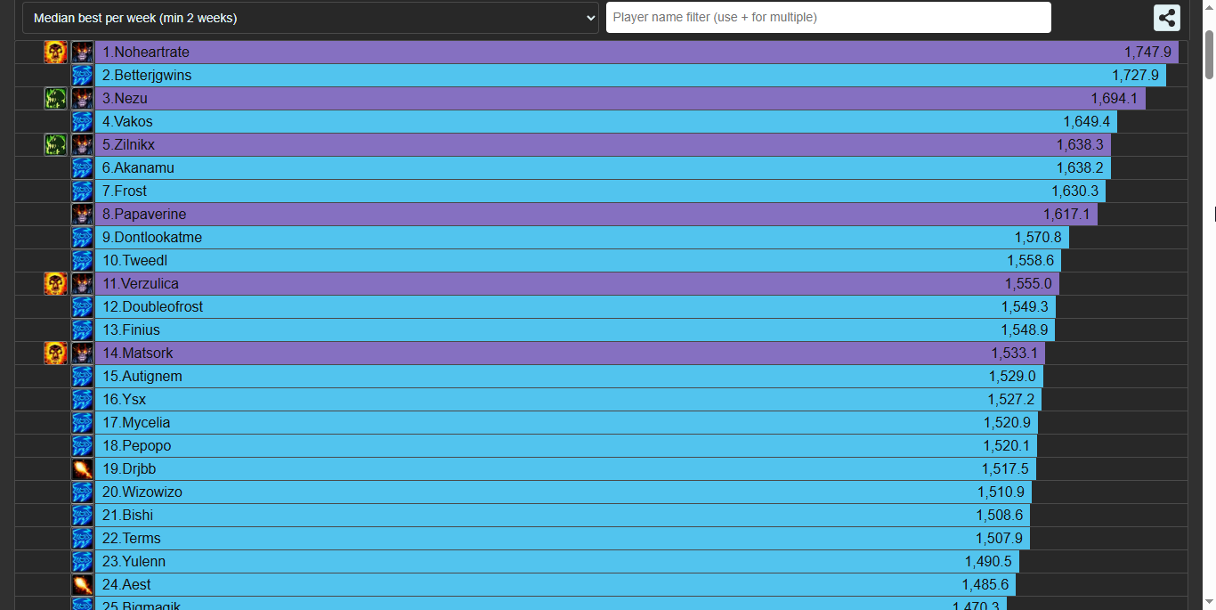Click the page vertical scrollbar thumb
This screenshot has width=1216, height=610.
[x=1209, y=54]
